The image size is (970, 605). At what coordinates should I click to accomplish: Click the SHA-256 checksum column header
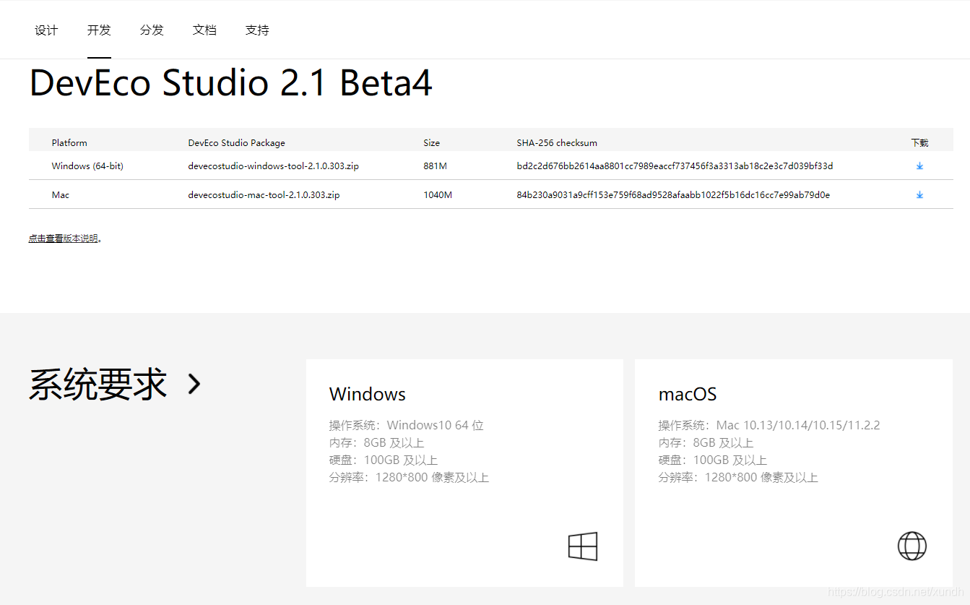pyautogui.click(x=557, y=143)
